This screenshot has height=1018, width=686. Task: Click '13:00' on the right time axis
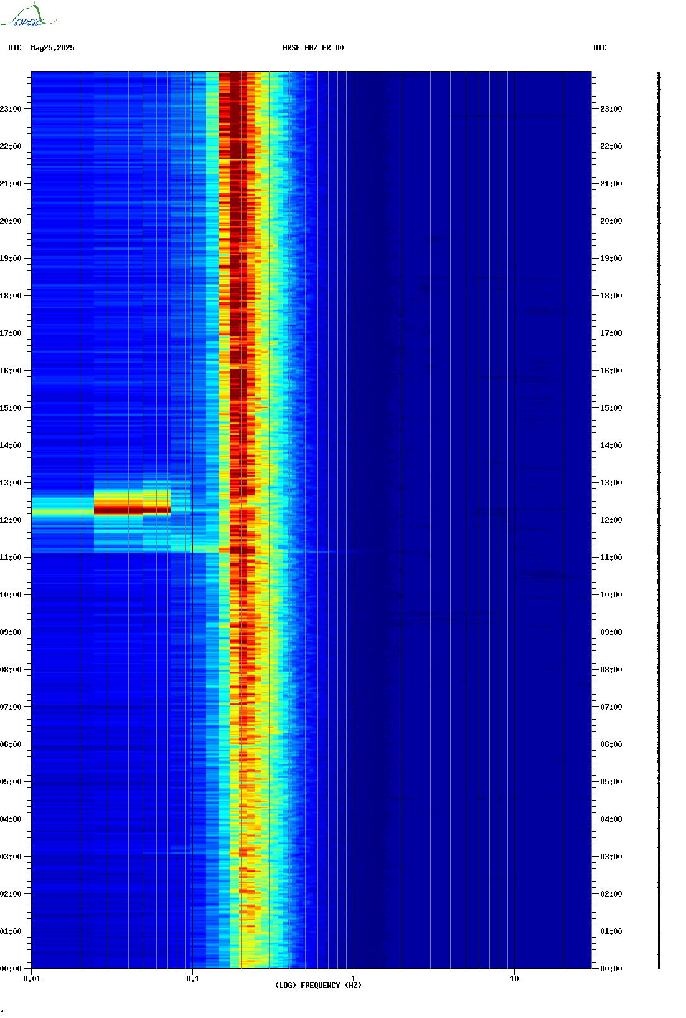tap(611, 483)
